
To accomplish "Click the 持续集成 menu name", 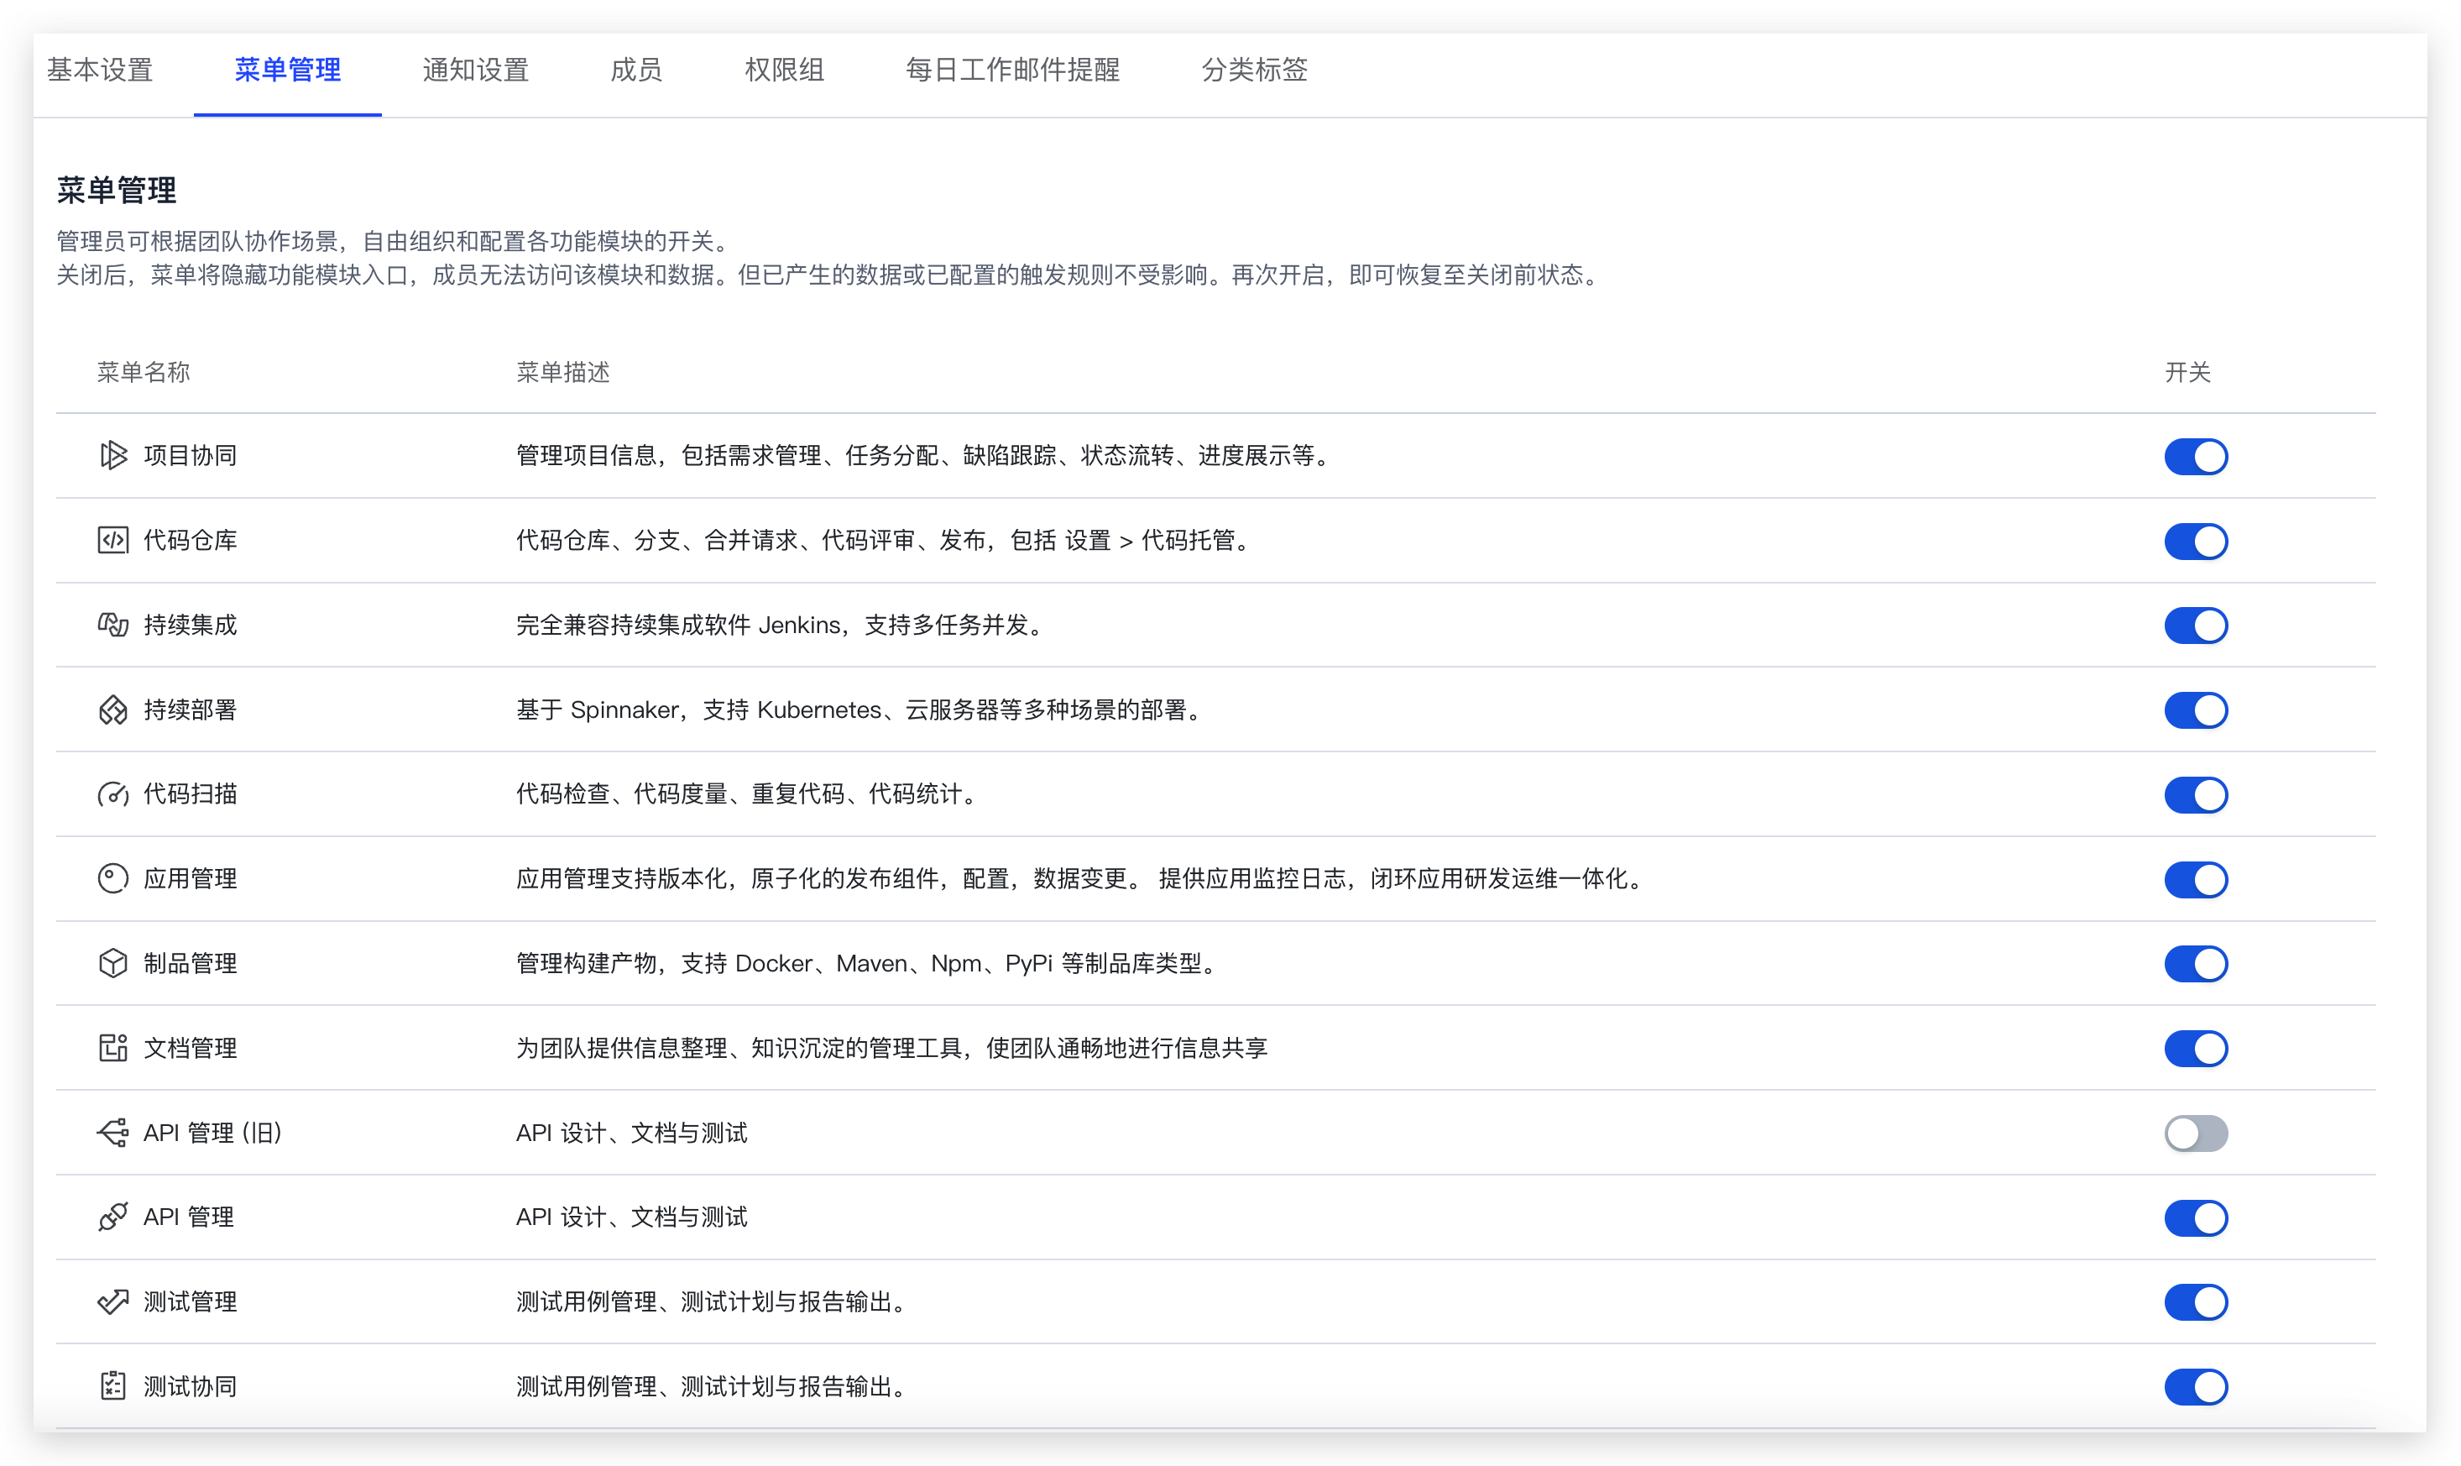I will 191,626.
